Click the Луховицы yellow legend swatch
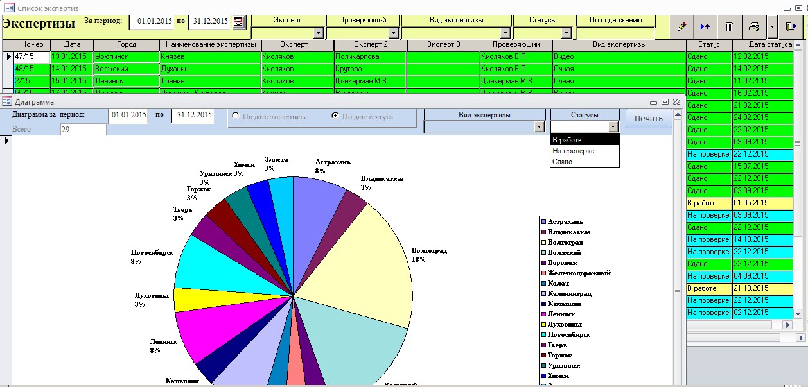Screen dimensions: 808x387 [543, 324]
